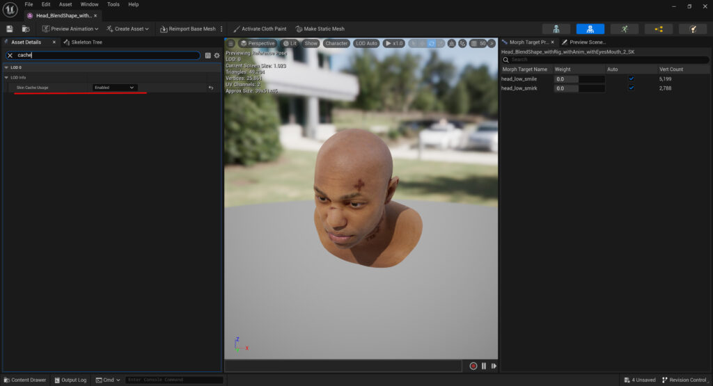Switch to the Animation editor mode
The width and height of the screenshot is (713, 386).
point(624,29)
